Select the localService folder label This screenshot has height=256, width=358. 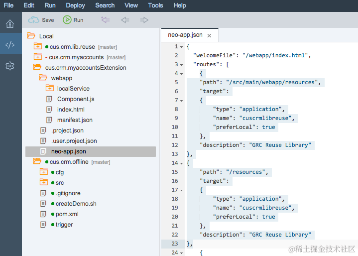click(73, 89)
